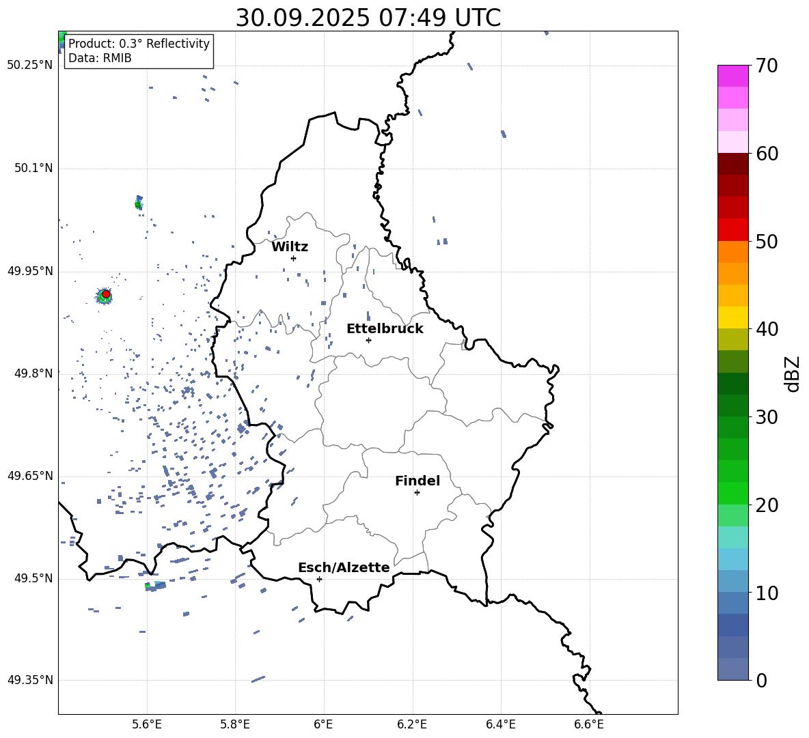
Task: Click the 5.8°E longitude label
Action: (x=235, y=724)
